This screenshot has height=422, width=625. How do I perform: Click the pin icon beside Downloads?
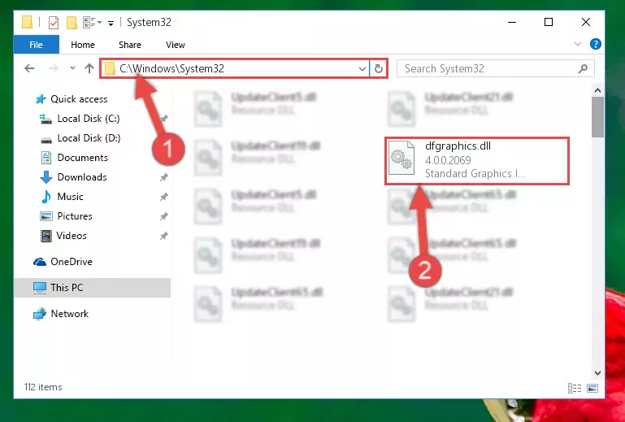click(x=164, y=177)
